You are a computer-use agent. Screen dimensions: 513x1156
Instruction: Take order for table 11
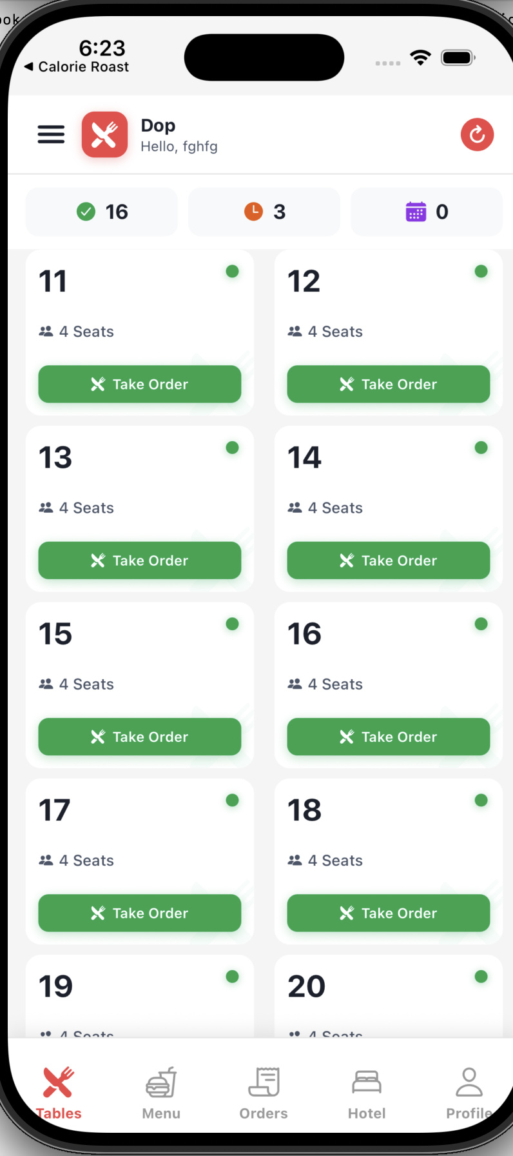click(140, 384)
